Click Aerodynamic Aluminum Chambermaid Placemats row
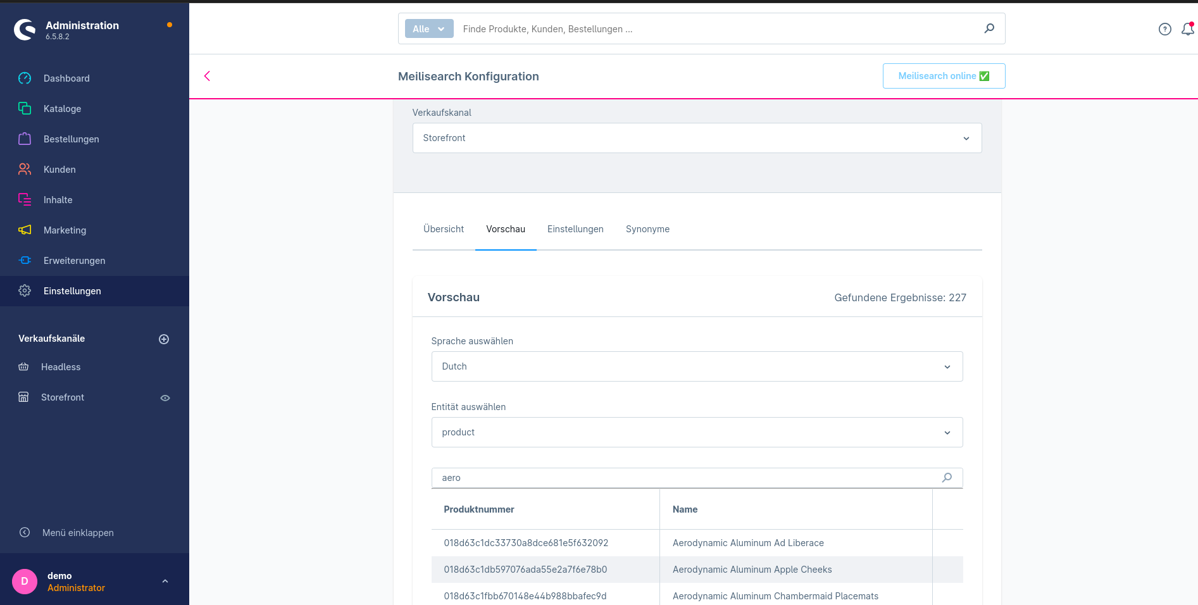1198x605 pixels. pyautogui.click(x=775, y=596)
